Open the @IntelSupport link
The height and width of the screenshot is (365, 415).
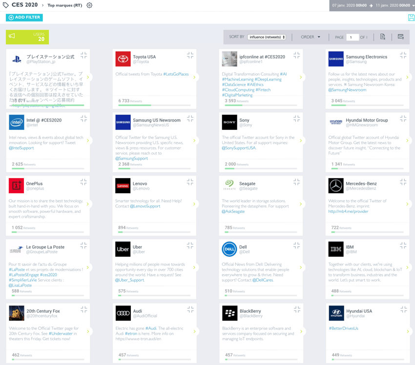click(21, 148)
